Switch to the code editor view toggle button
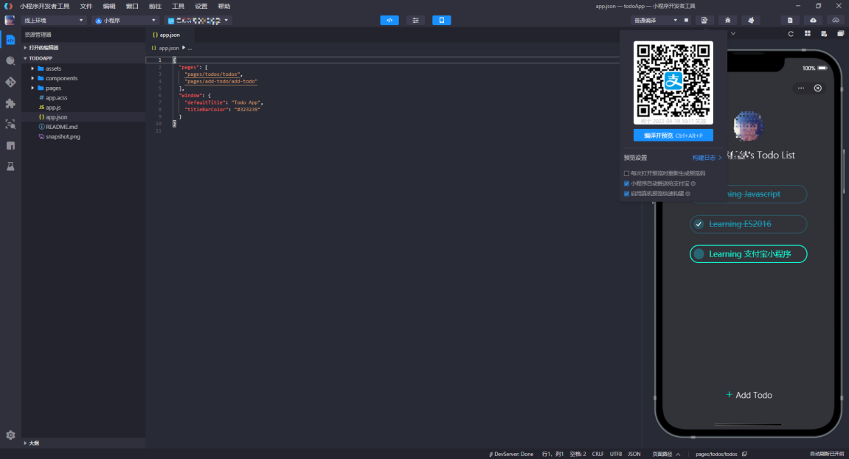 pyautogui.click(x=389, y=20)
